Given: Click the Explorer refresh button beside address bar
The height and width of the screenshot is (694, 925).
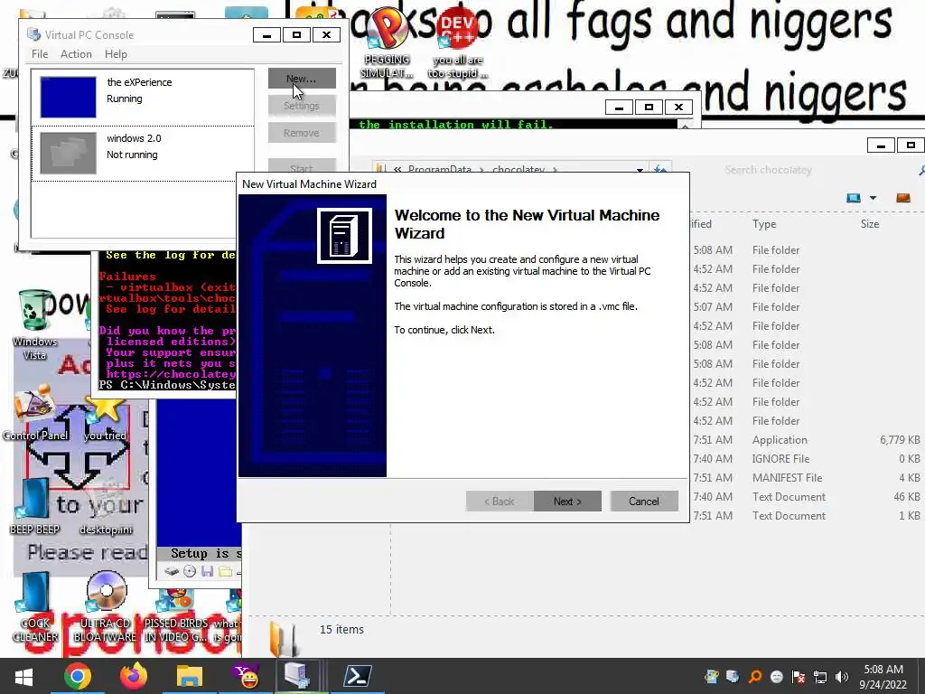Looking at the screenshot, I should click(660, 170).
